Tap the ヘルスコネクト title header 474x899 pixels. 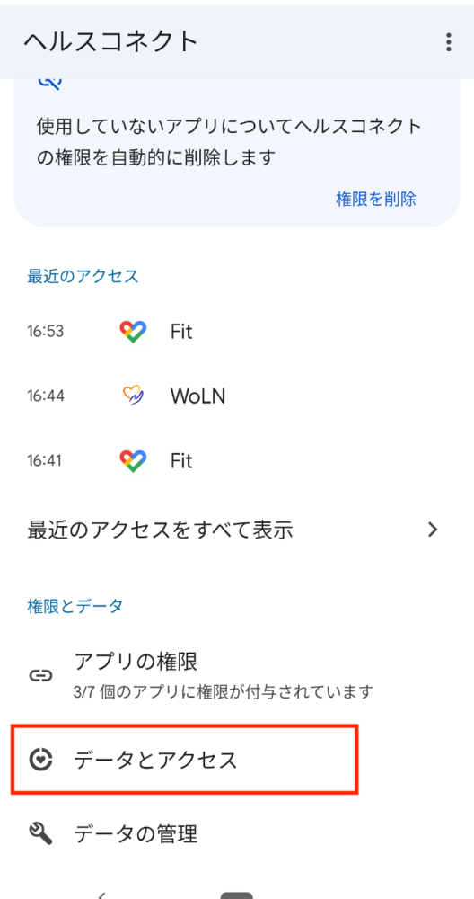(110, 42)
